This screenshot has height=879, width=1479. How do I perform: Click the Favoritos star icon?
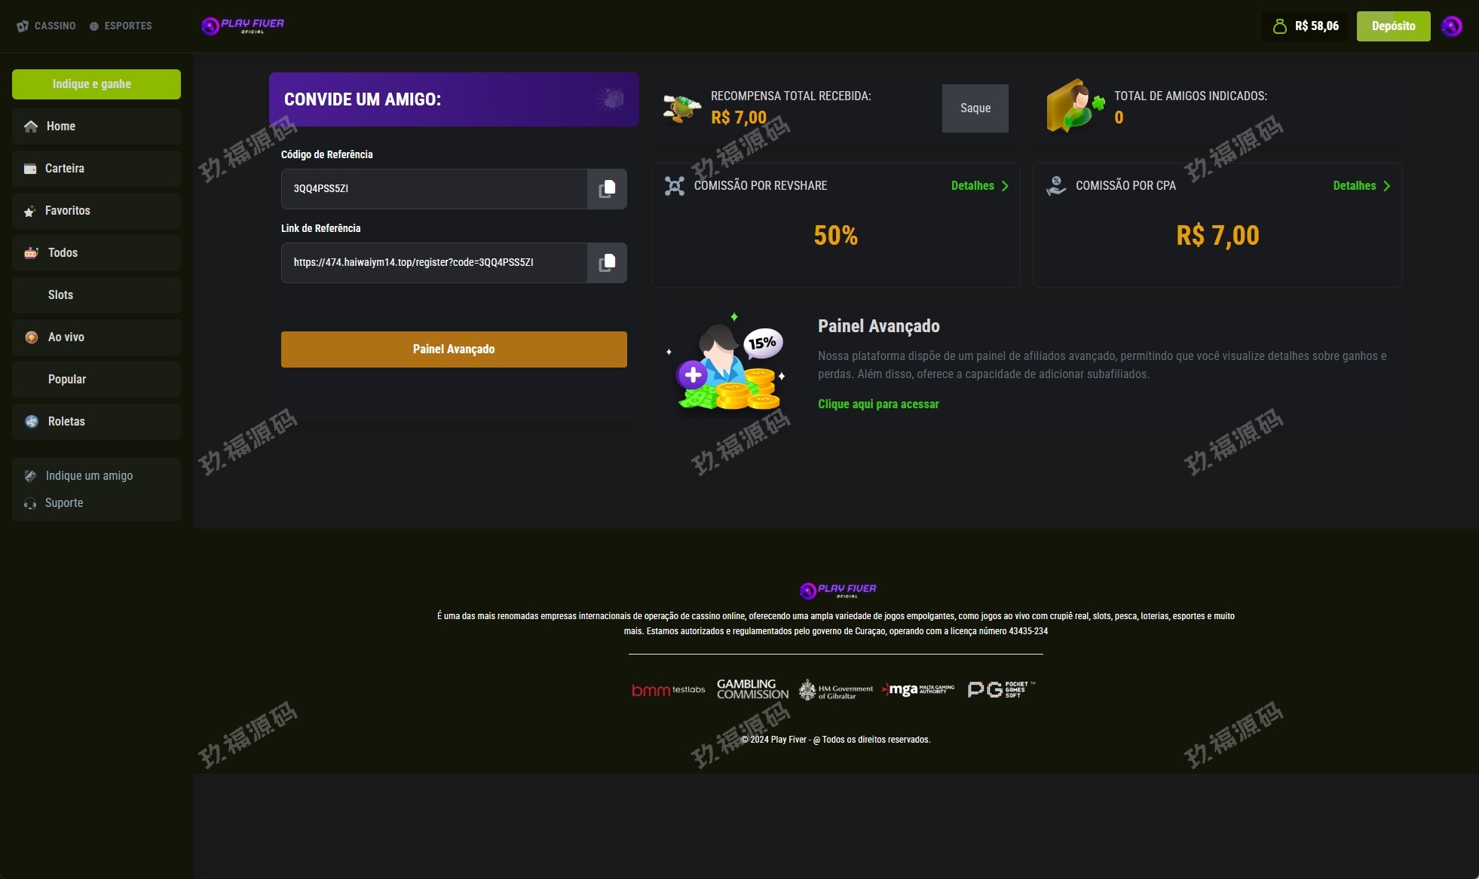(29, 212)
